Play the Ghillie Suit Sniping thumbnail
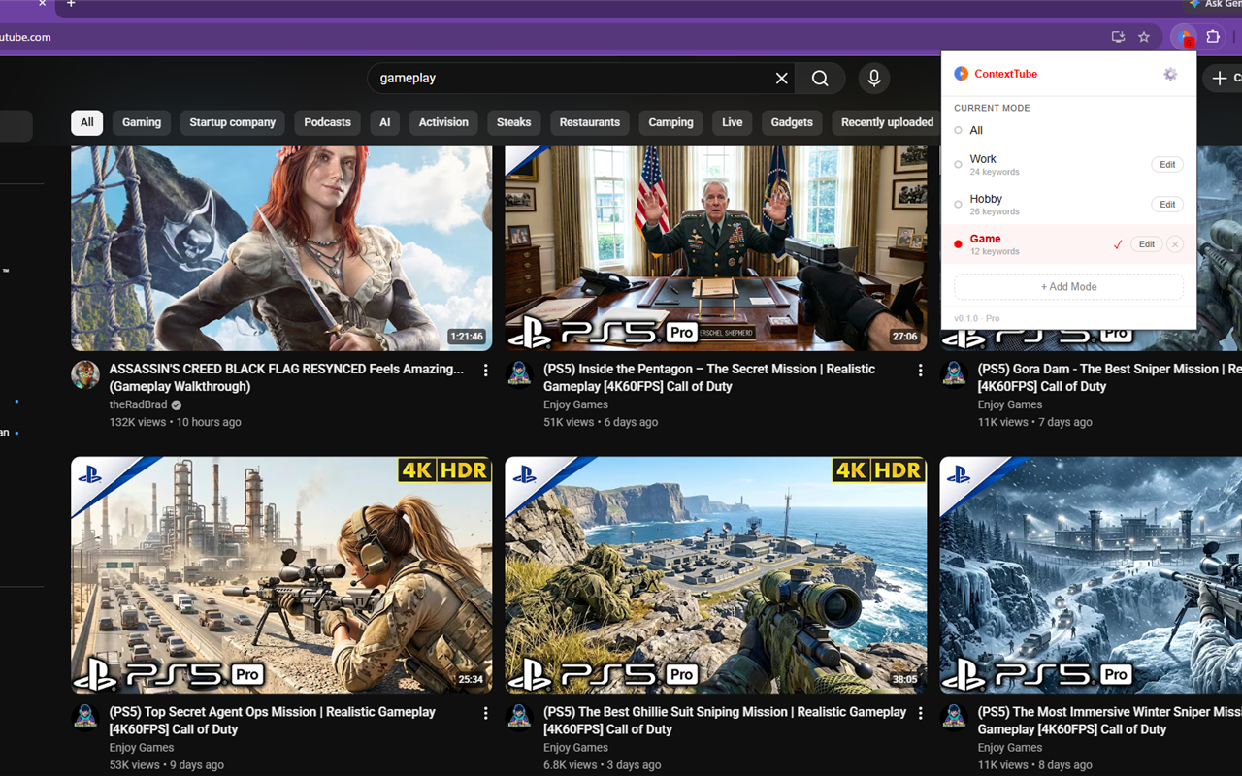Viewport: 1242px width, 776px height. click(716, 575)
